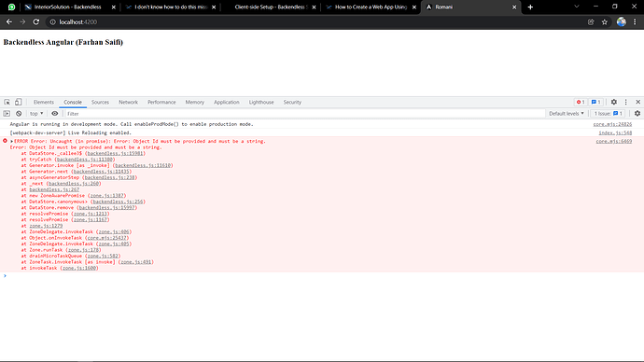Reload the localhost page
This screenshot has height=362, width=644.
[x=36, y=21]
